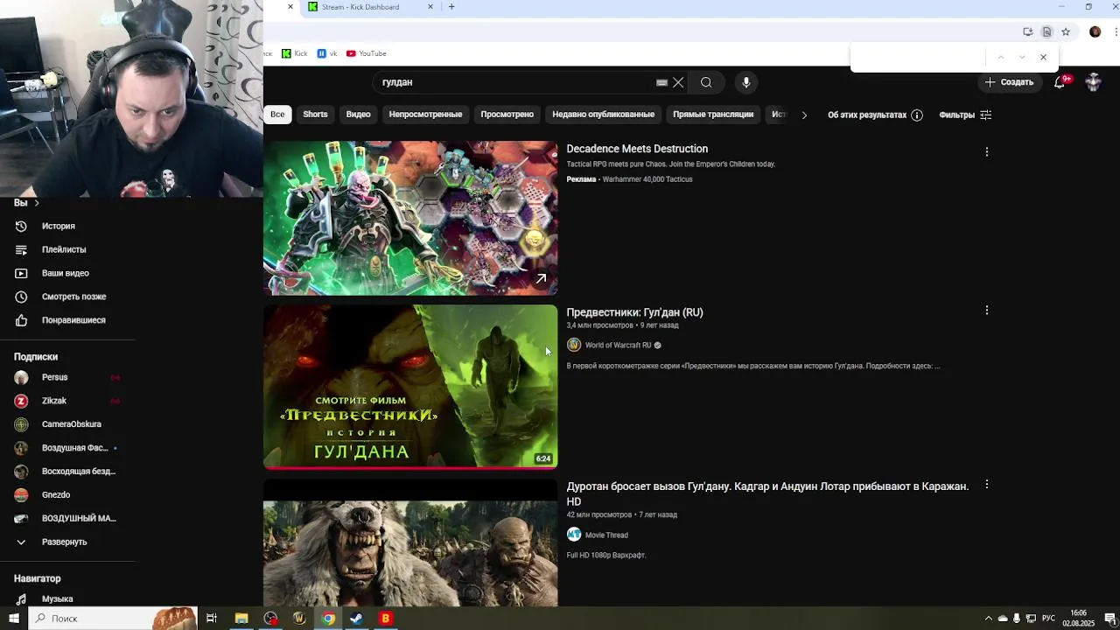Bookmark this page with star icon

pos(1066,31)
